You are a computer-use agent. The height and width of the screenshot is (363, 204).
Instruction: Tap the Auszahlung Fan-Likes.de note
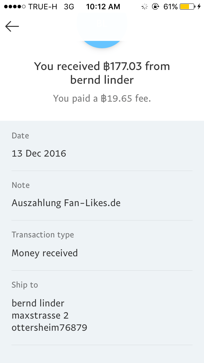point(66,203)
